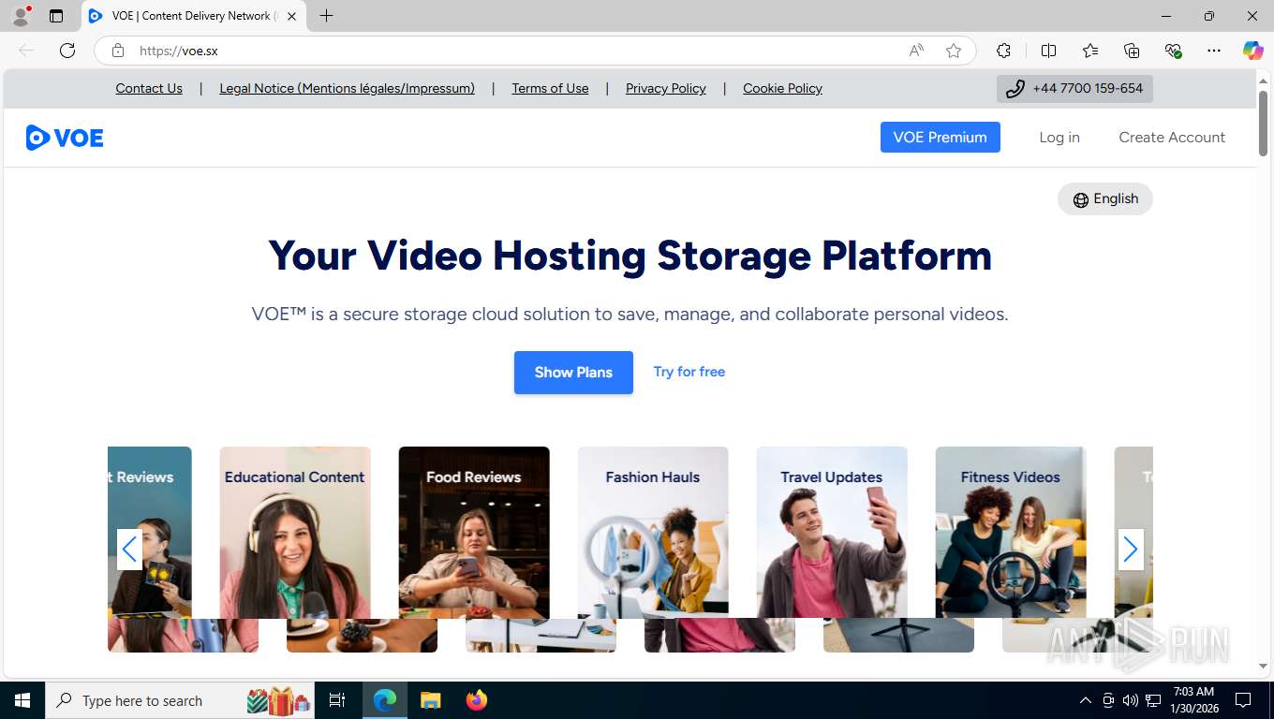
Task: Select the Fashion Hauls card
Action: click(652, 532)
